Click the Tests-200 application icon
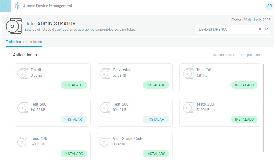The width and height of the screenshot is (277, 162). [x=188, y=108]
